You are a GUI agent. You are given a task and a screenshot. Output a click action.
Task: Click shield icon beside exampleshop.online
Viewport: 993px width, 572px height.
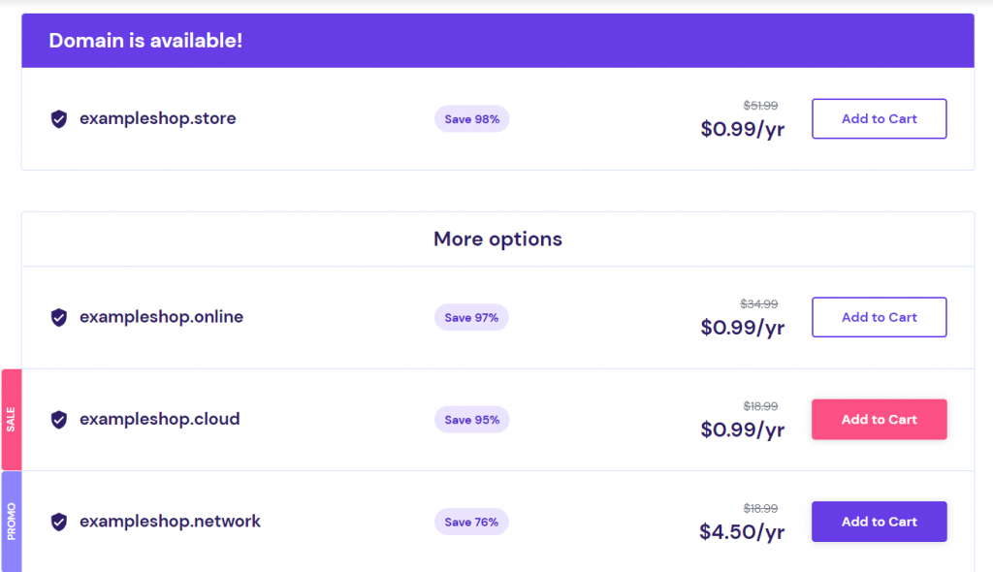[x=59, y=318]
